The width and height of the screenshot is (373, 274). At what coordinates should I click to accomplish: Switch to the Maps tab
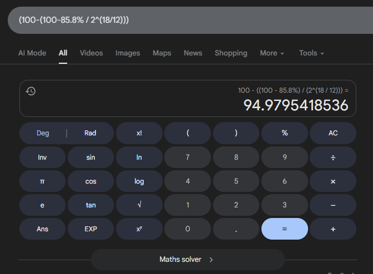coord(162,53)
